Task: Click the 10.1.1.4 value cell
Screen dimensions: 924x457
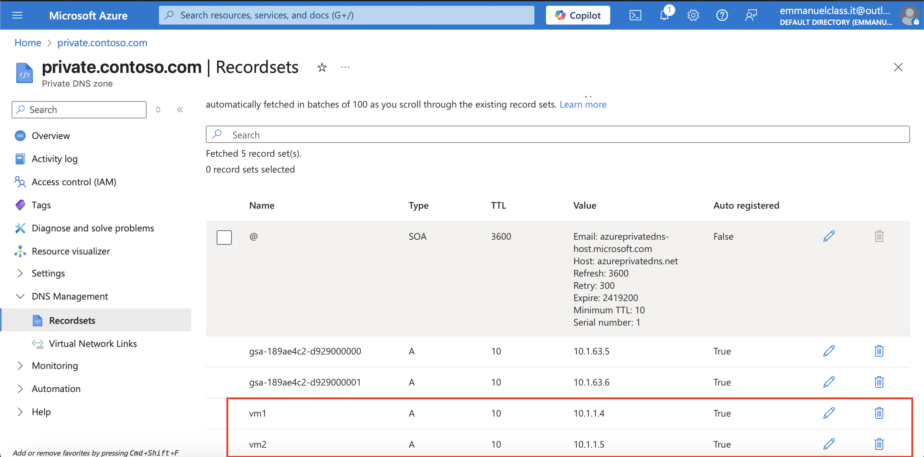Action: pyautogui.click(x=589, y=413)
